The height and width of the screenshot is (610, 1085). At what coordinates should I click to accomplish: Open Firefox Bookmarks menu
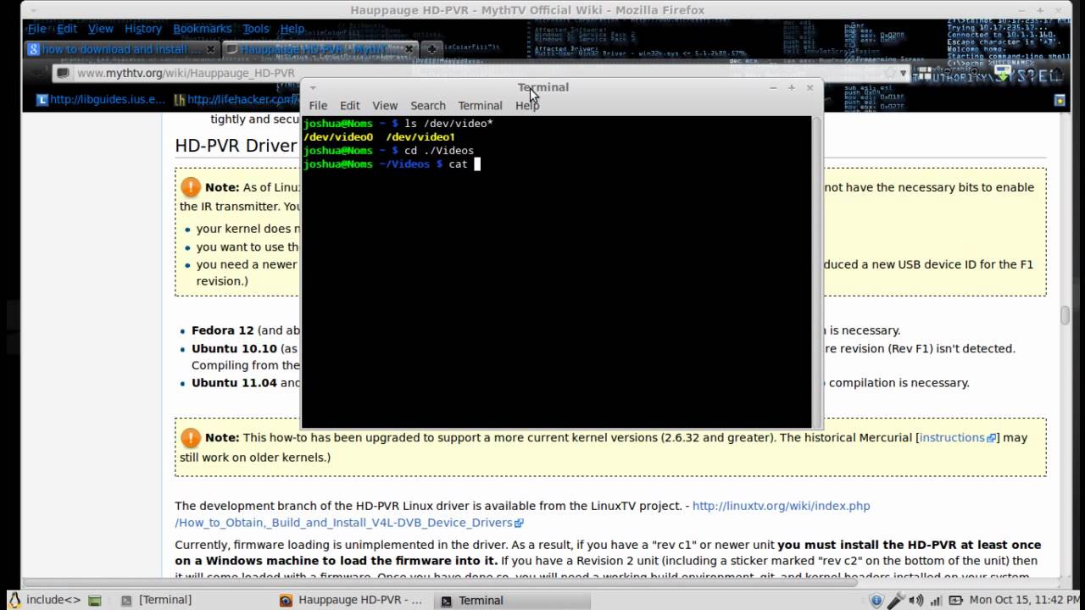coord(201,29)
